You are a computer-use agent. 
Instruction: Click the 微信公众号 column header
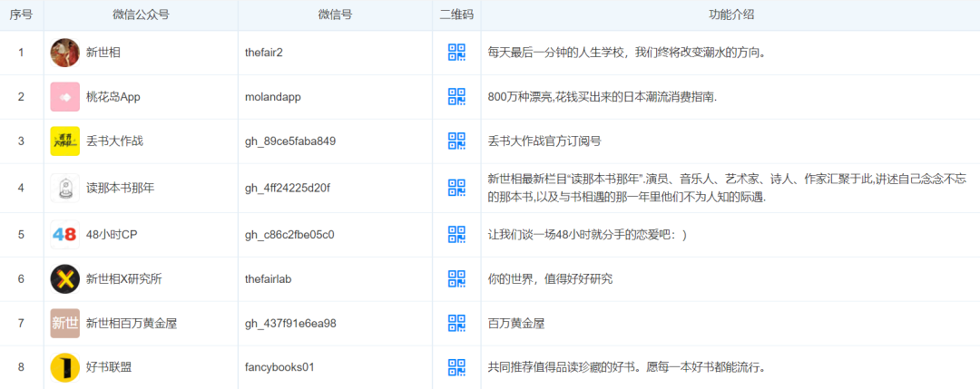pyautogui.click(x=141, y=15)
